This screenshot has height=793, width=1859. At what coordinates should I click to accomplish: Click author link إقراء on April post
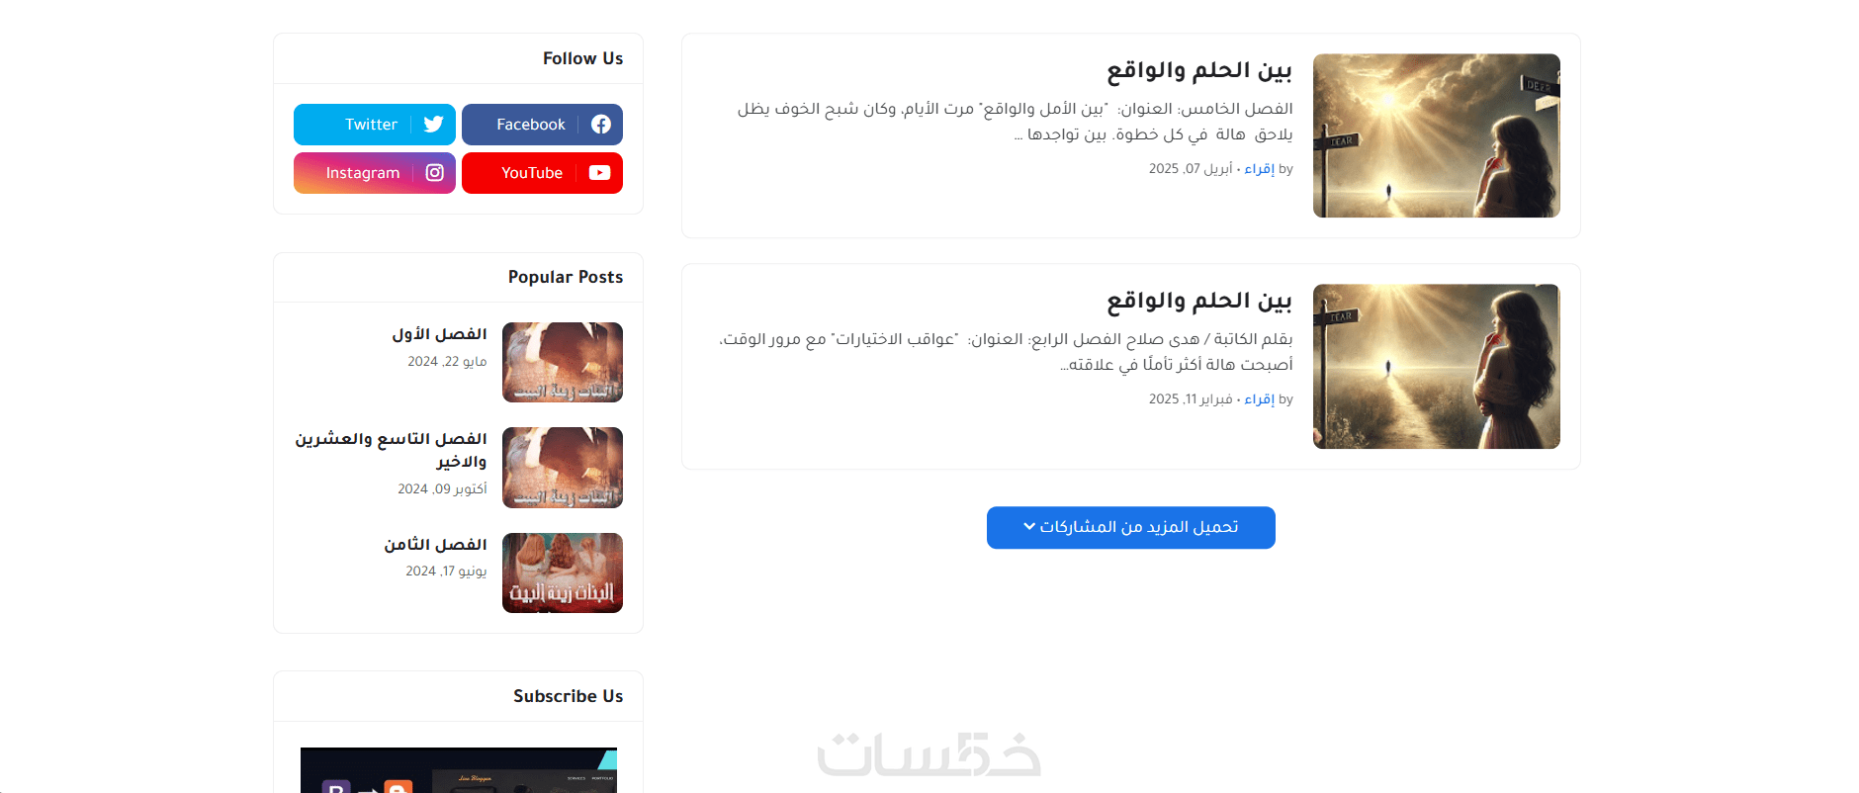pos(1259,169)
